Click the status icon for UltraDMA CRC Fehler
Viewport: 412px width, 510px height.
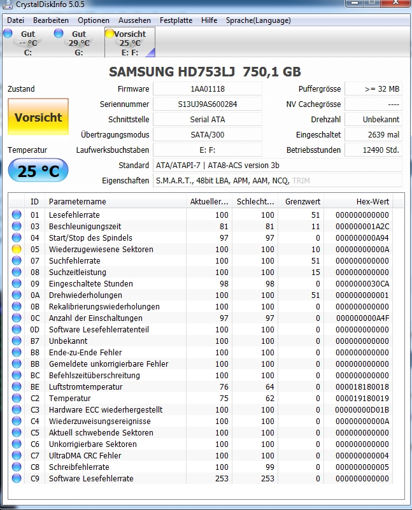click(x=17, y=455)
